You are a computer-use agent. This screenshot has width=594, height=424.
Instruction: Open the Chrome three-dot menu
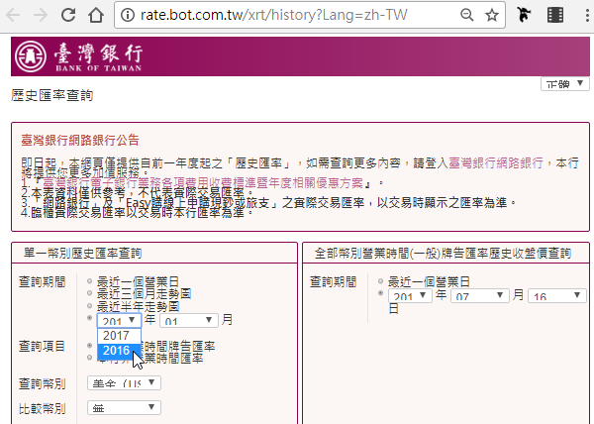tap(587, 15)
